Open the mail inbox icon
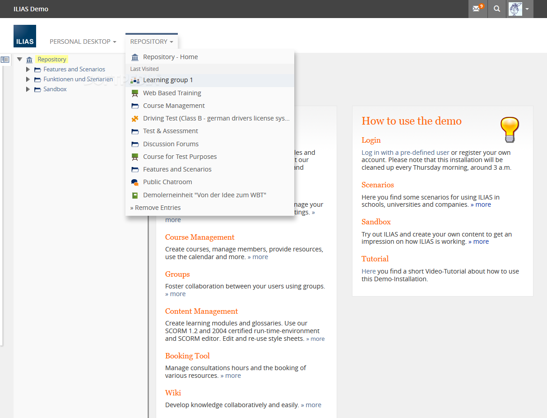Screen dimensions: 547x418 (477, 9)
